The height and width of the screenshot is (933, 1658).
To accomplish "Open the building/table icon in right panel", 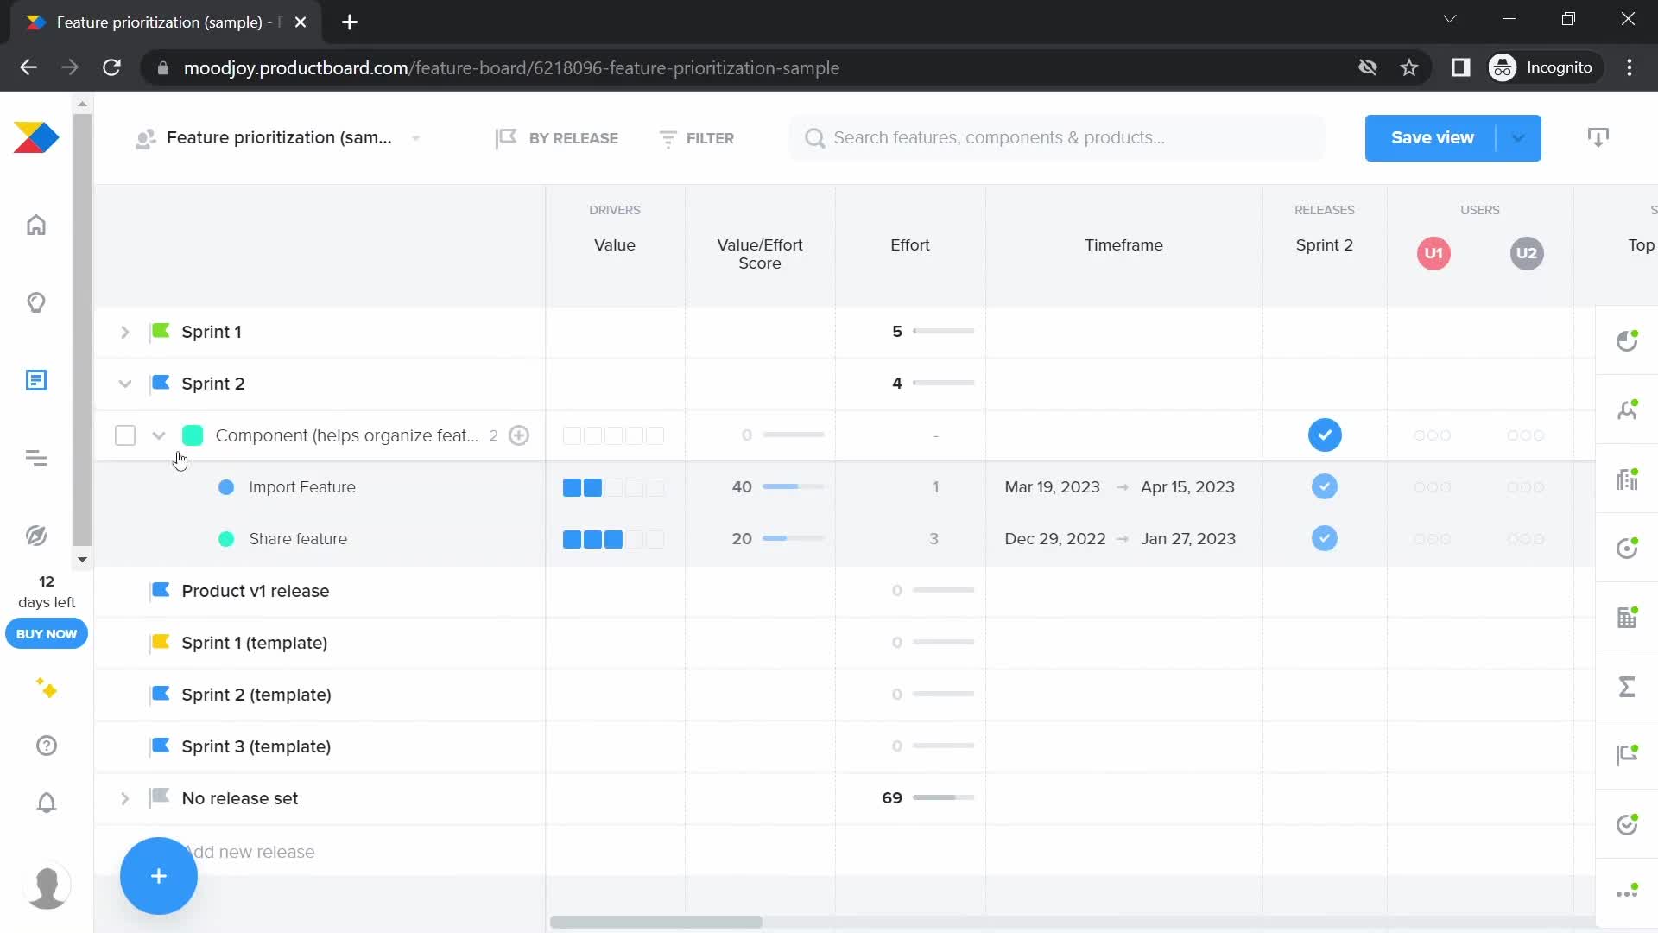I will (x=1627, y=617).
